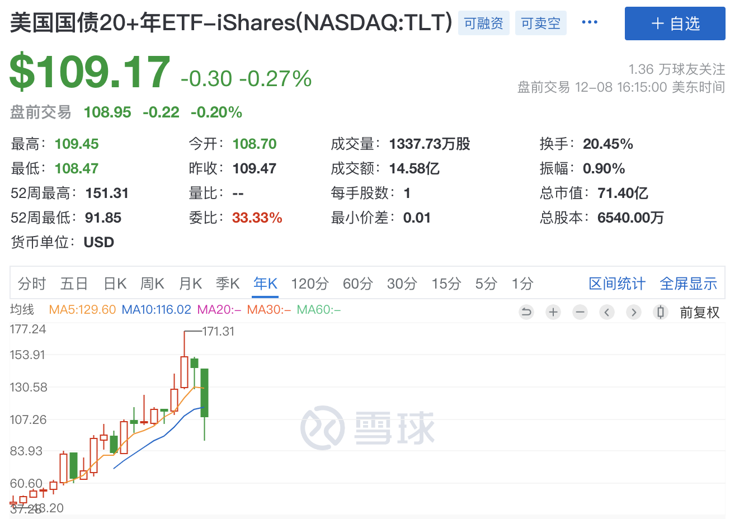Zoom in on the chart using the plus icon
The width and height of the screenshot is (744, 519).
point(553,312)
